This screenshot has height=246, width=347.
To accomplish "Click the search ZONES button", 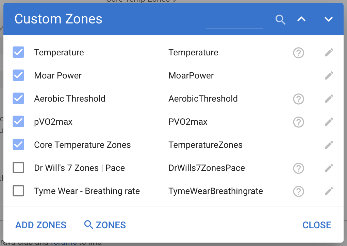I will click(105, 225).
